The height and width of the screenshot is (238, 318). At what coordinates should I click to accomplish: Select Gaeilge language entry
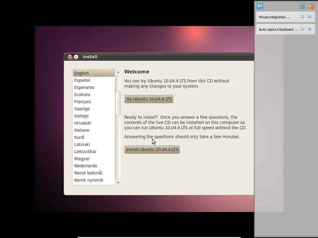(94, 109)
